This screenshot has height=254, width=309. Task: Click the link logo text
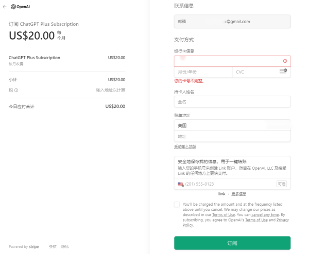point(221,194)
